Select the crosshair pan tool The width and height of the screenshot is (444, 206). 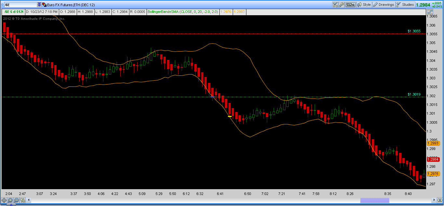[x=4, y=200]
